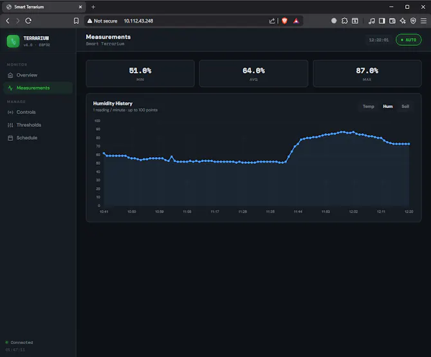This screenshot has height=357, width=431.
Task: Click the Measurements pulse icon
Action: click(x=10, y=88)
